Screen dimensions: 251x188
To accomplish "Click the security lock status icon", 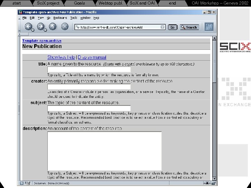I will click(214, 183).
